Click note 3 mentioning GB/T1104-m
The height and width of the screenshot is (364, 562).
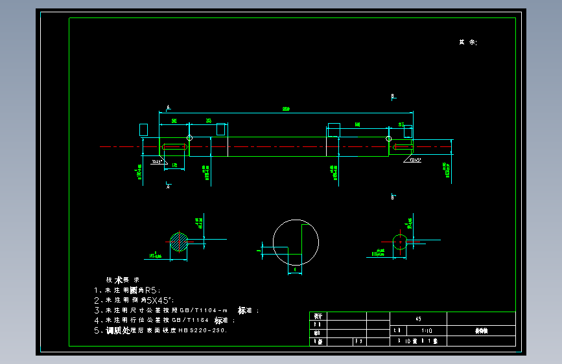pos(176,310)
